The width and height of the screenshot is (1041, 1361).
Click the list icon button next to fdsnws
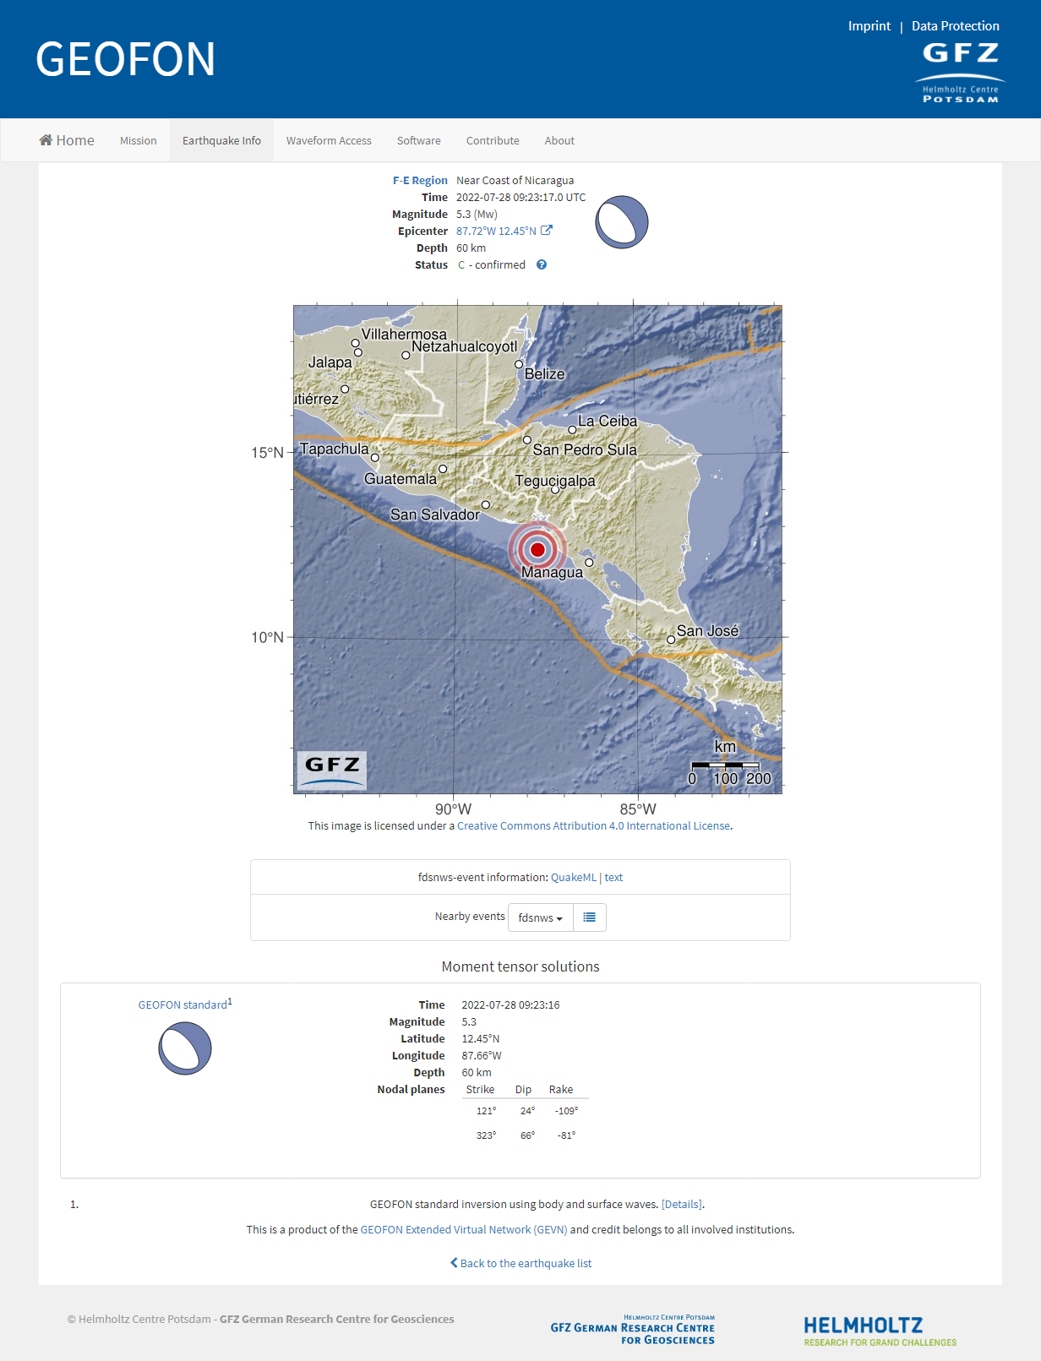pos(589,917)
